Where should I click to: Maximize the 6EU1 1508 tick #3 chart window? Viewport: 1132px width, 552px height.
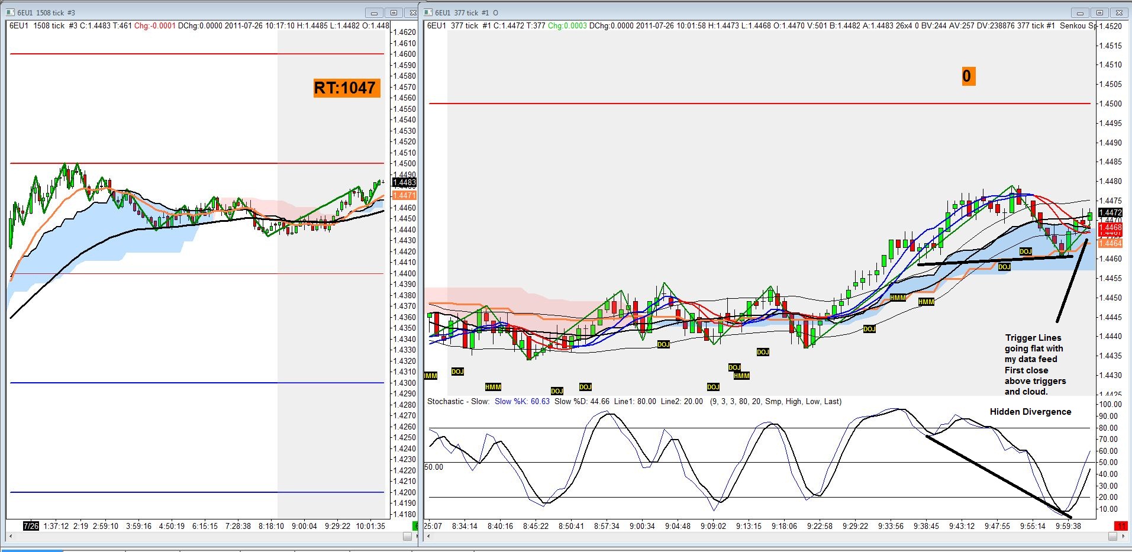click(x=394, y=12)
